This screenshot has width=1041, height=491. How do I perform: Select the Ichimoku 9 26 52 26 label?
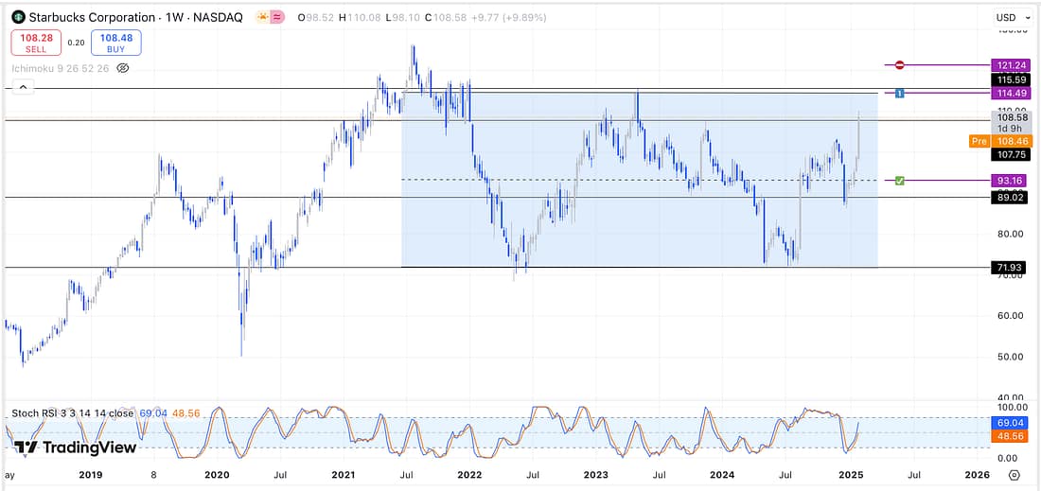60,68
